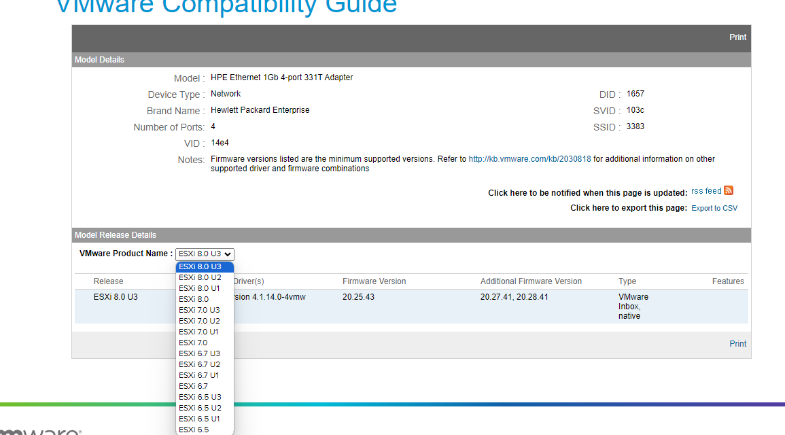785x435 pixels.
Task: Click driver version 4.1.14.0-4vmw text
Action: 270,297
